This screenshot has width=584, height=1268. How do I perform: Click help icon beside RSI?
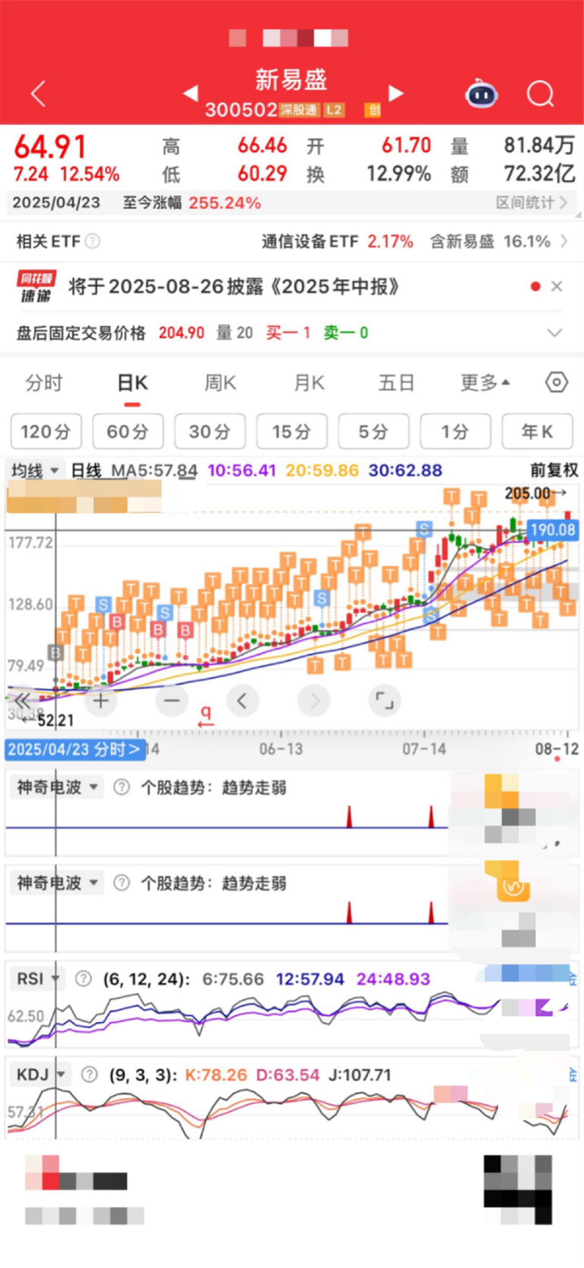point(84,979)
